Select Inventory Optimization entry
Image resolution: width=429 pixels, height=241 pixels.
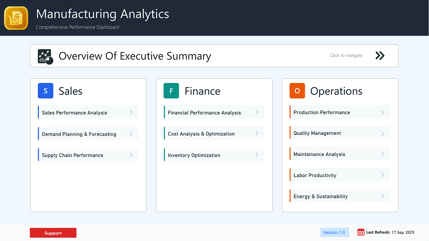pyautogui.click(x=194, y=155)
